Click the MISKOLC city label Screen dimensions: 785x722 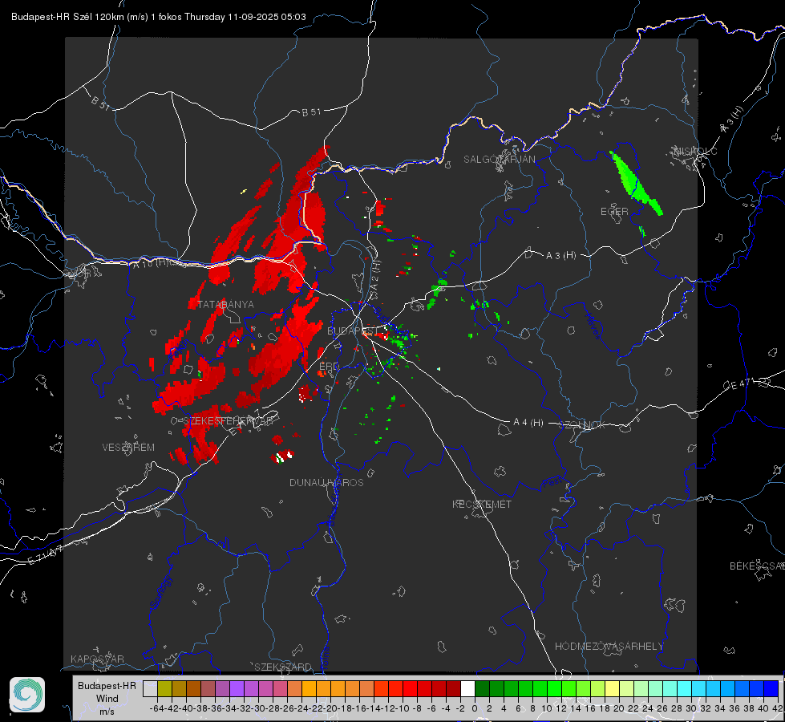coord(695,152)
